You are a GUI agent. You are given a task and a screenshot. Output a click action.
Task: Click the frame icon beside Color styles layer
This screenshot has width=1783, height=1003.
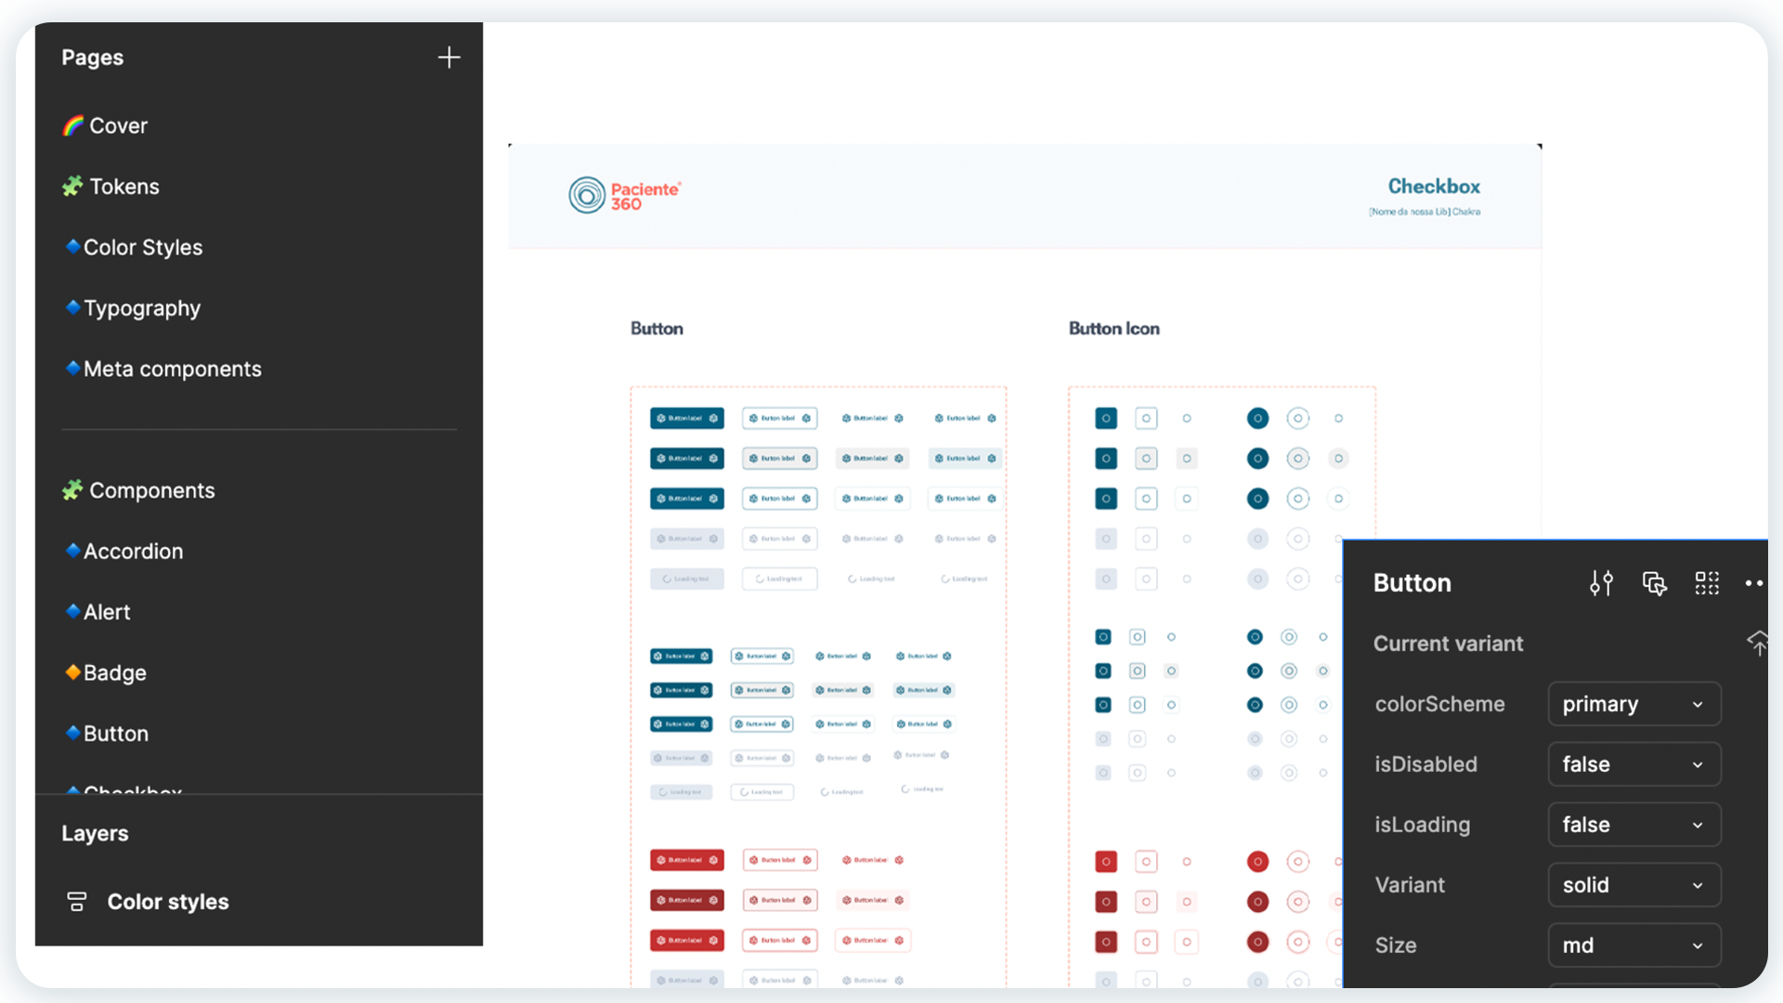[77, 902]
